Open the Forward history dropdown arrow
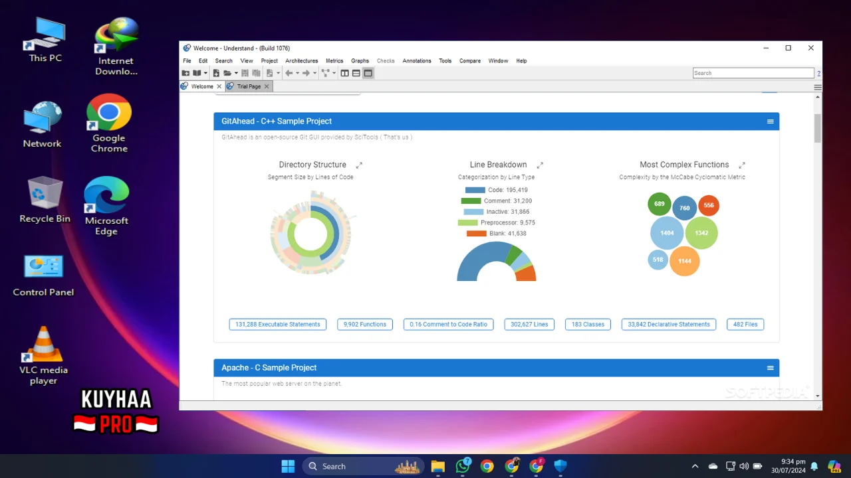The height and width of the screenshot is (478, 851). coord(314,73)
